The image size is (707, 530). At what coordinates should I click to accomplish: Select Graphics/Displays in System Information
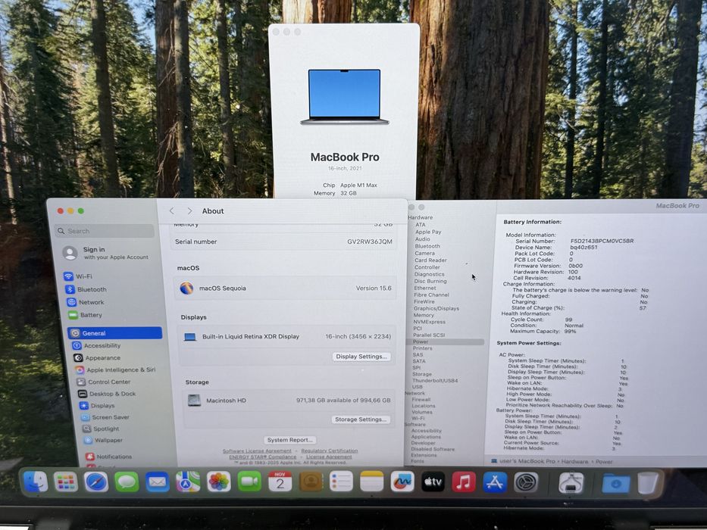pyautogui.click(x=436, y=309)
